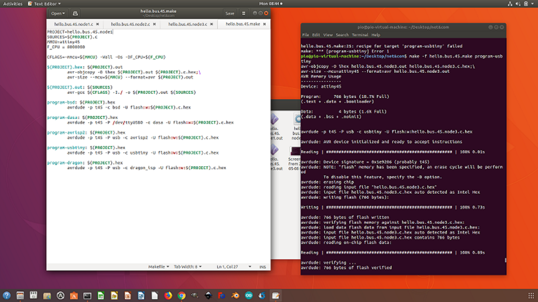Open the battery icon in top bar
Image resolution: width=538 pixels, height=302 pixels.
coord(526,4)
